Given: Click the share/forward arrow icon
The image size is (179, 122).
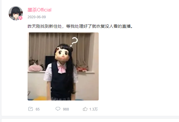Looking at the screenshot, I should (x=31, y=109).
